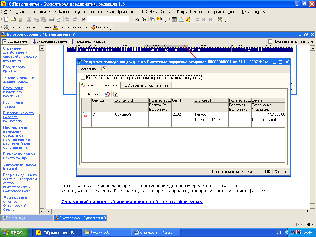
Task: Open Журнал операций и журнал проводок link
Action: coord(19,79)
